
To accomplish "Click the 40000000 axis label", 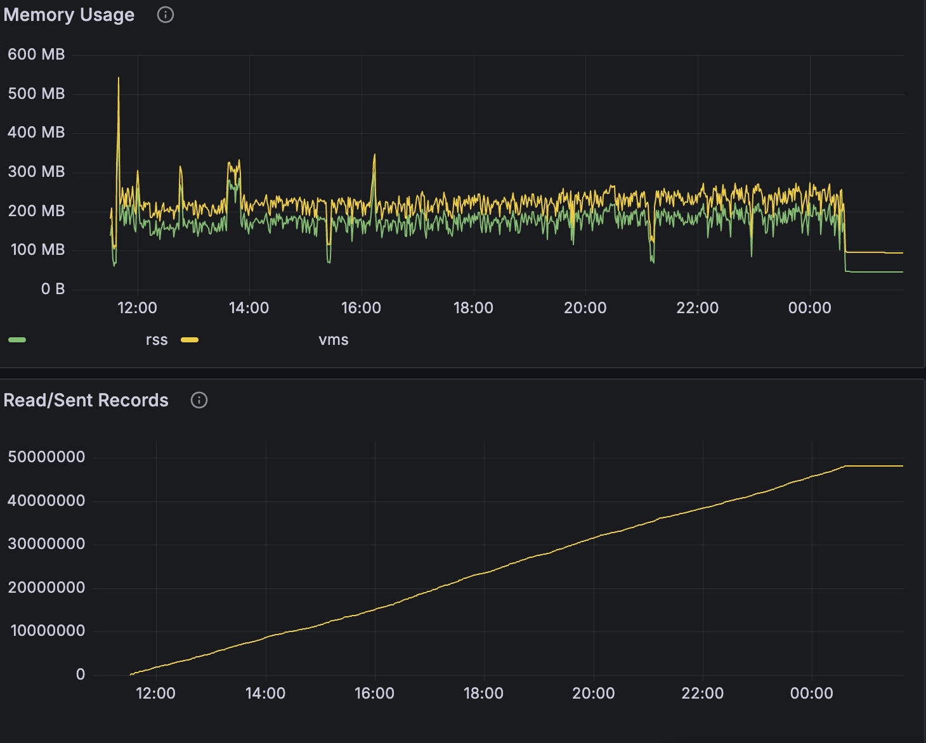I will click(x=46, y=501).
